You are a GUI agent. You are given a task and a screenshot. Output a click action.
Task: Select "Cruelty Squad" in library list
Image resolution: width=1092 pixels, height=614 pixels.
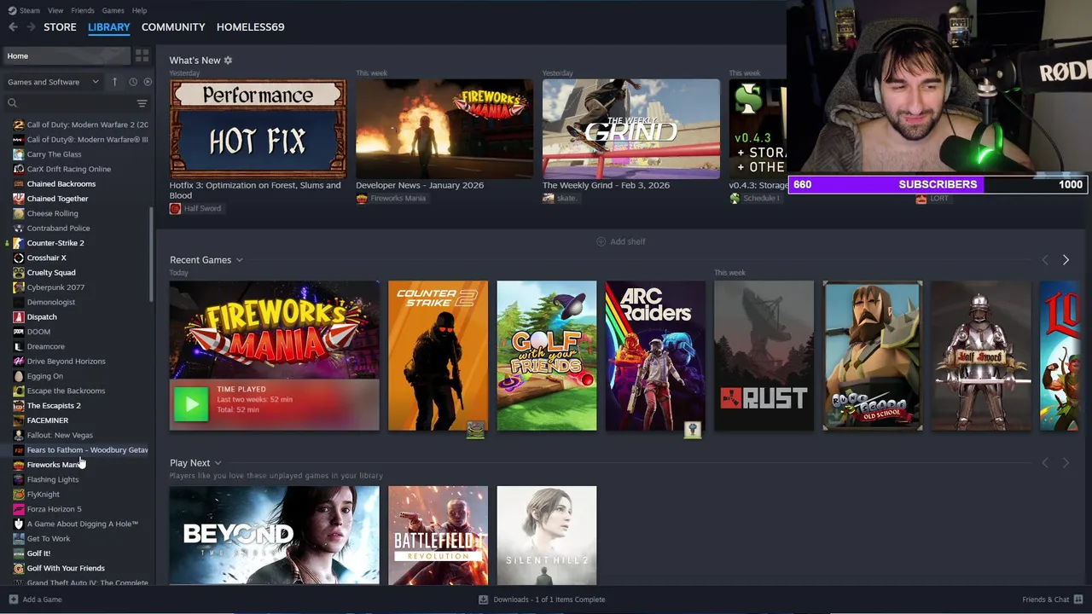point(51,273)
